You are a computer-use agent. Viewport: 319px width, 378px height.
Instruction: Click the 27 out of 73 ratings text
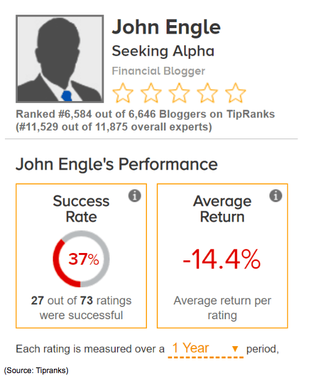point(81,308)
